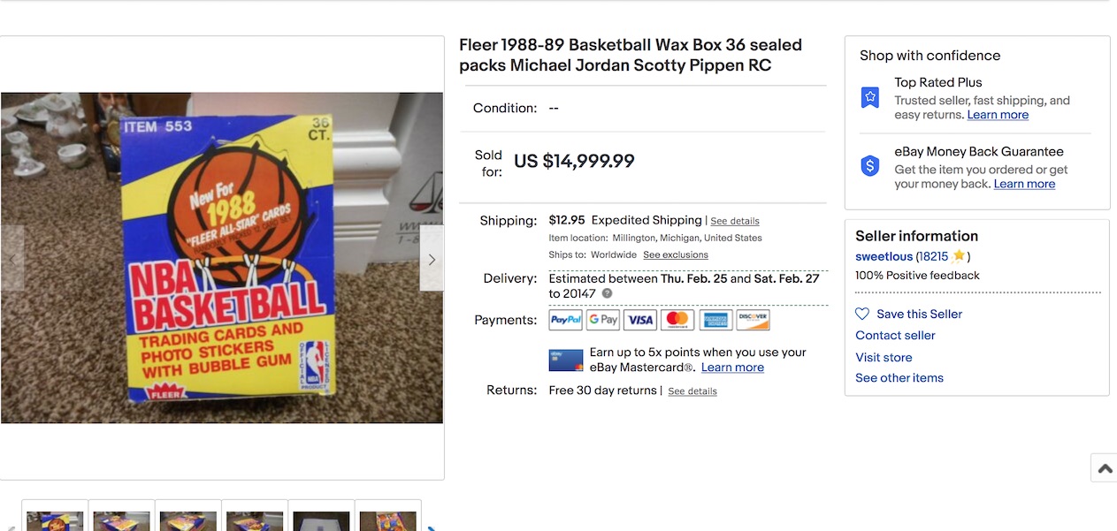Learn more about eBay Mastercard points
1117x531 pixels.
tap(732, 368)
